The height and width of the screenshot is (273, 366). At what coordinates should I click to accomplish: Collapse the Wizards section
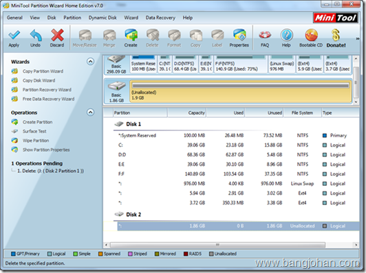tap(91, 62)
